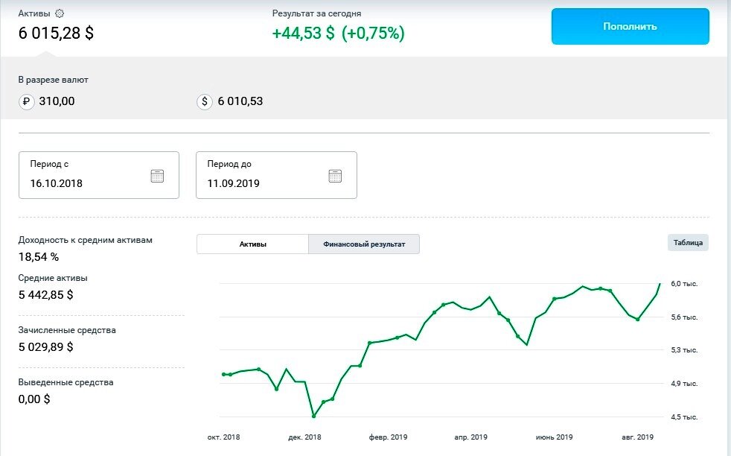The image size is (731, 456).
Task: Click the В разрезе валют label
Action: tap(53, 80)
